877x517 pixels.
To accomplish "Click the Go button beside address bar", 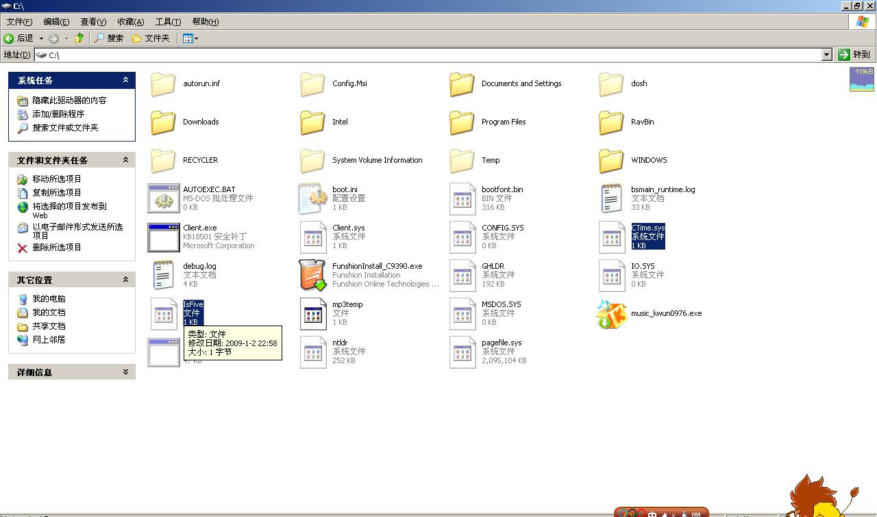I will coord(854,55).
